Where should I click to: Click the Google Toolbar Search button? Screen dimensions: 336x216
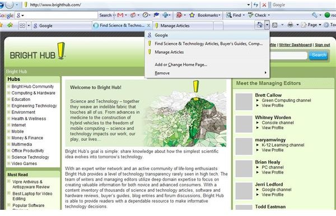(x=105, y=15)
